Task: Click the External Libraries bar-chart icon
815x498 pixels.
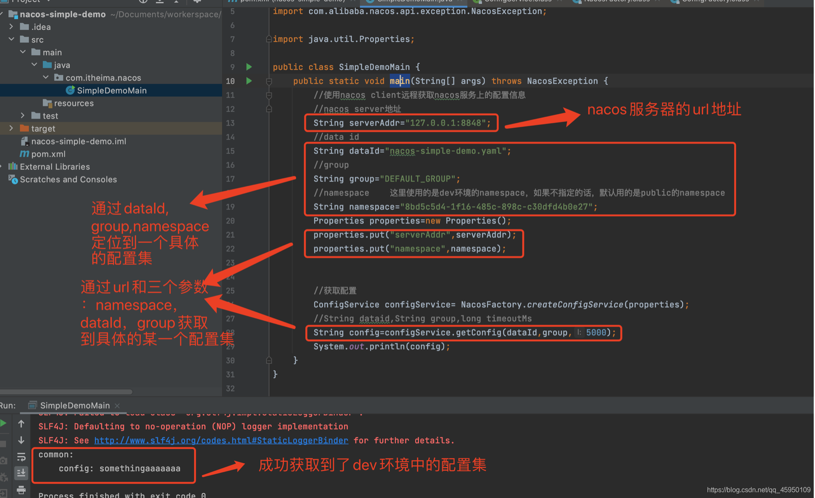Action: (13, 166)
